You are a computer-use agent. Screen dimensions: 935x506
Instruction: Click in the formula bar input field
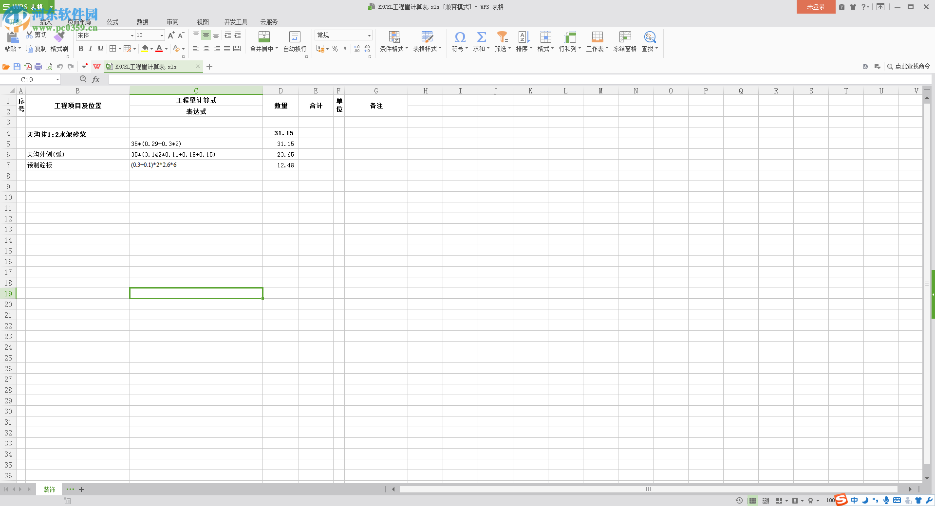519,79
